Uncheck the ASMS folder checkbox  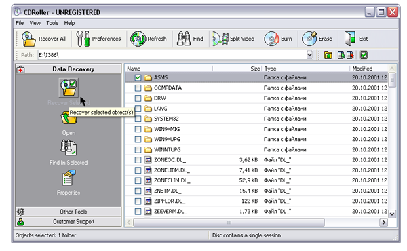[x=138, y=77]
